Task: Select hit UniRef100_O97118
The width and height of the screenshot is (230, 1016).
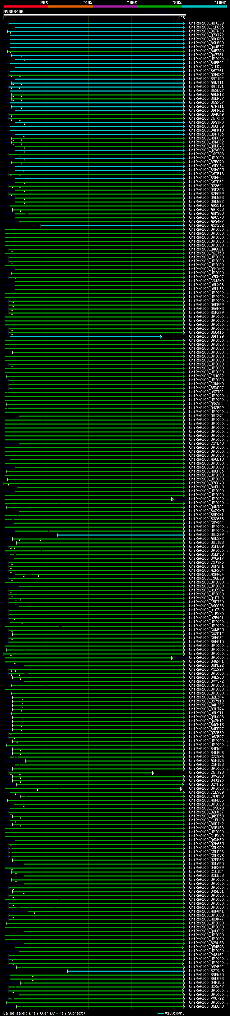Action: pos(206,701)
